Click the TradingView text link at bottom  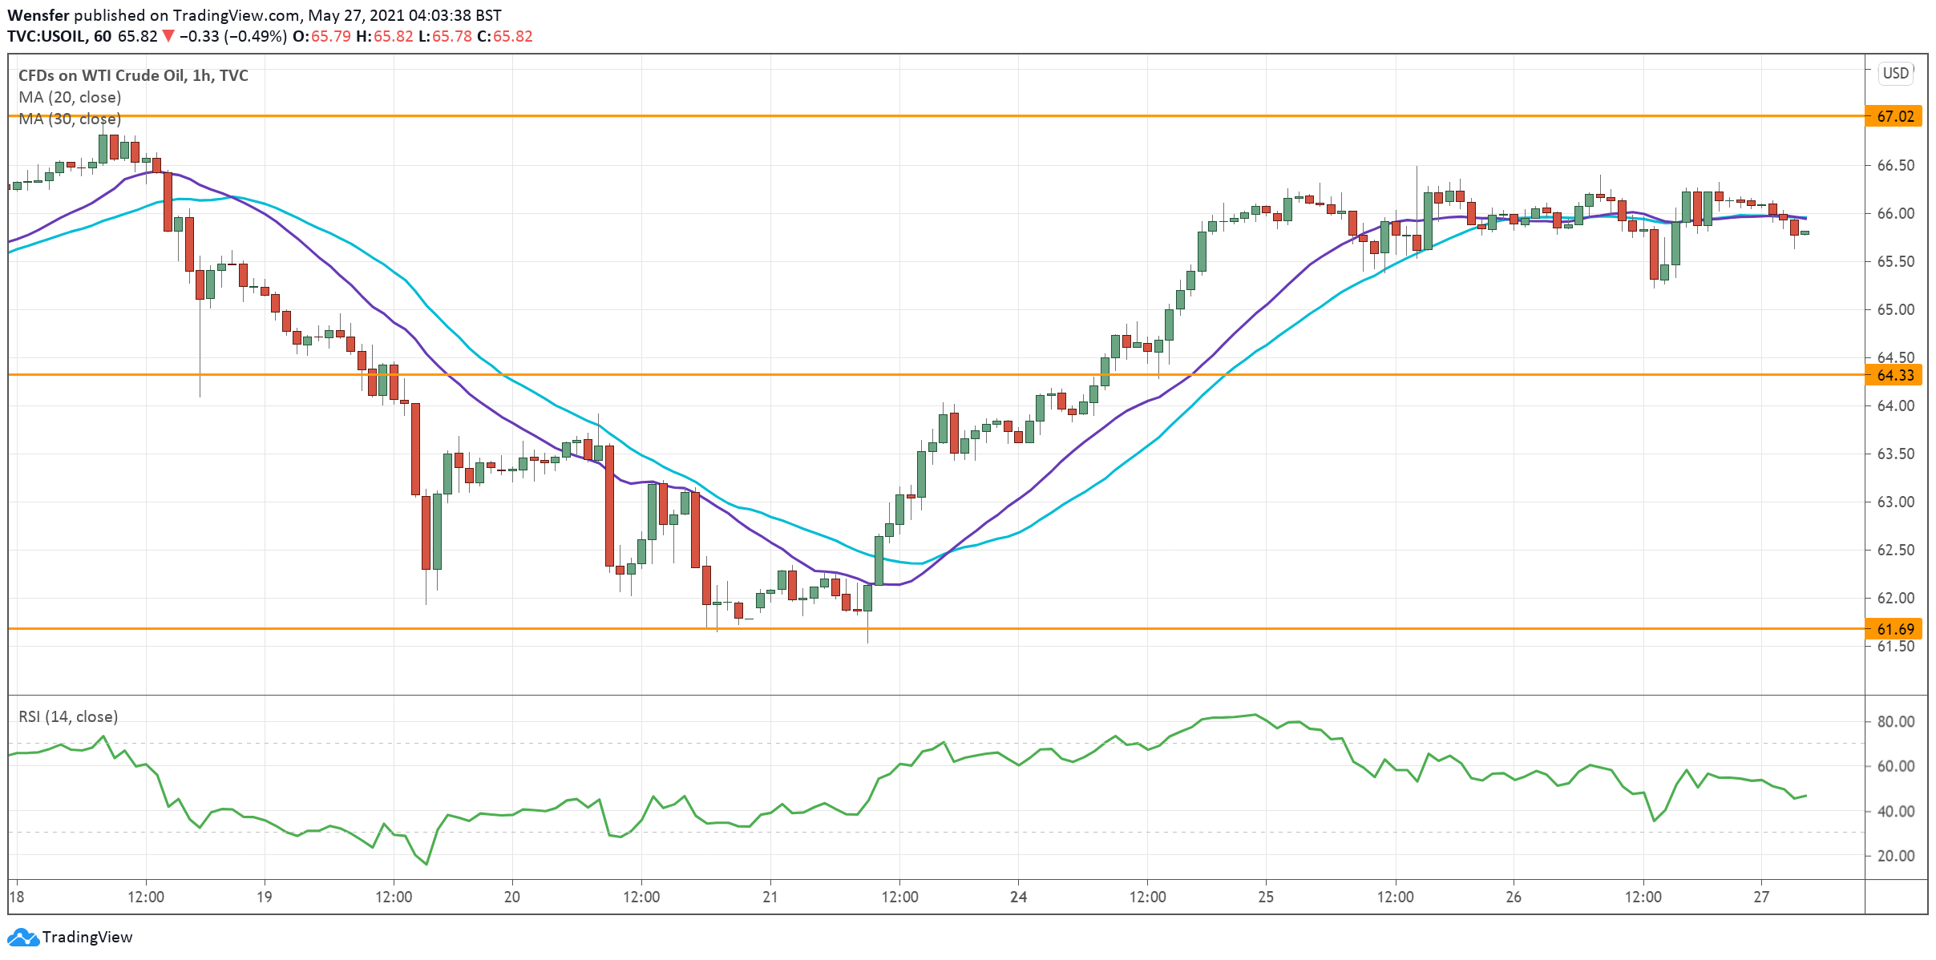[87, 937]
